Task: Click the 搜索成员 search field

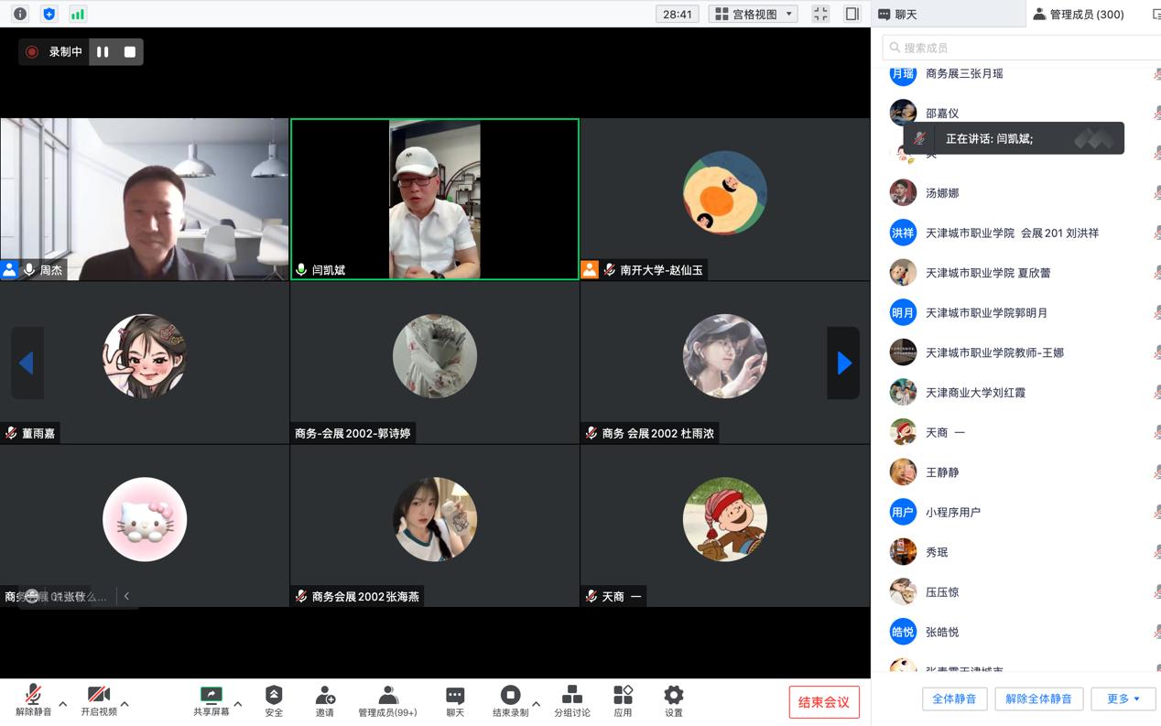Action: [1021, 48]
